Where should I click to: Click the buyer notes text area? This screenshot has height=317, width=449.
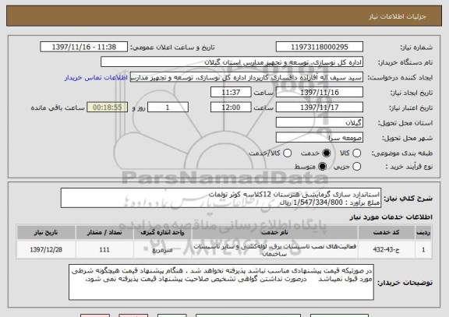coord(221,282)
